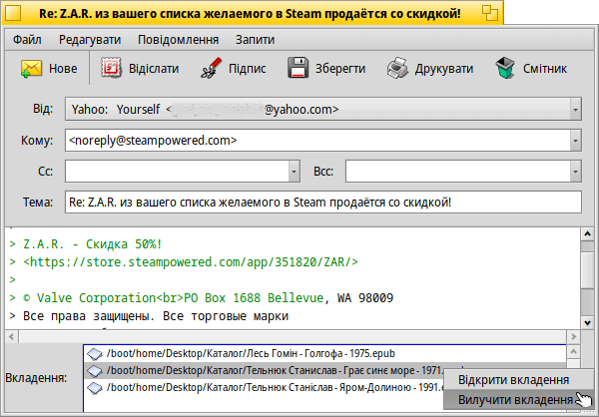The image size is (599, 417).
Task: Click the Зберегти floppy disk icon
Action: click(x=298, y=69)
